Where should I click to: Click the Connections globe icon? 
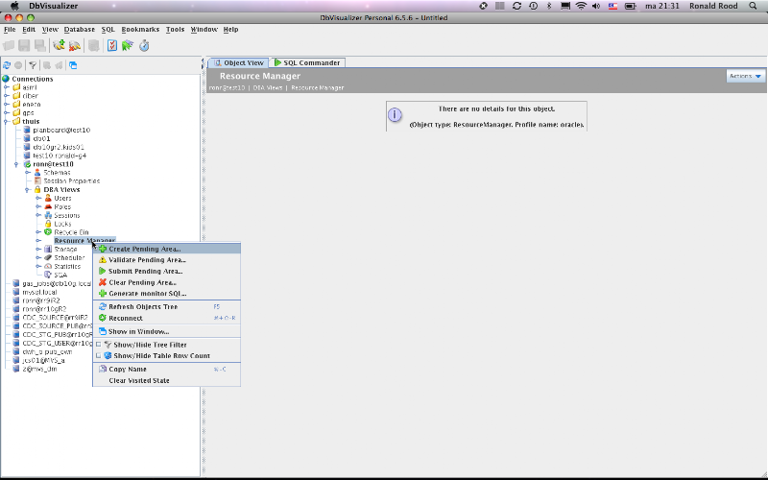[6, 79]
